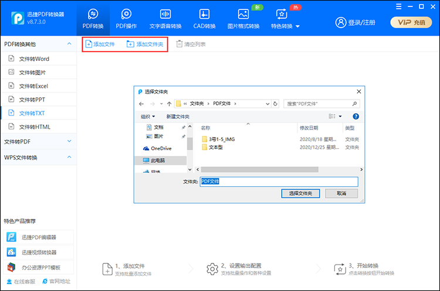Image resolution: width=440 pixels, height=291 pixels.
Task: Click the navigation pane scroll down arrow
Action: [189, 169]
